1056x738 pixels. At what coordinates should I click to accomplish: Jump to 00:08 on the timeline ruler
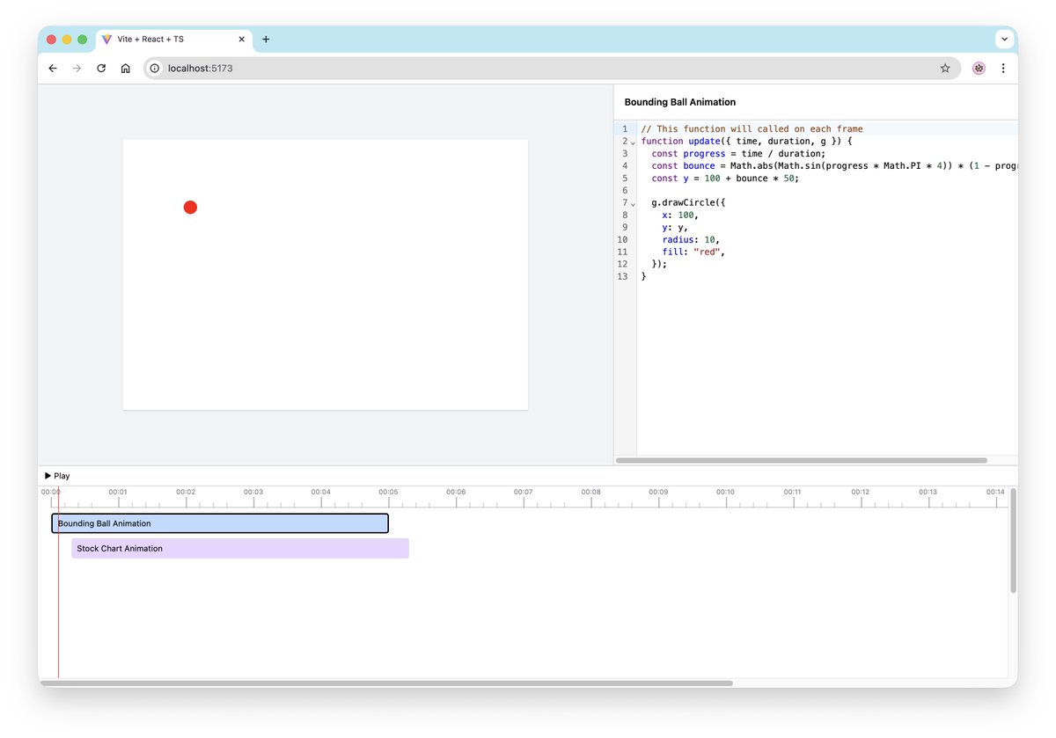(590, 493)
